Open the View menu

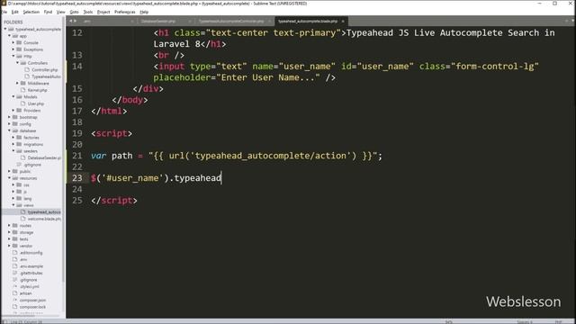click(61, 12)
